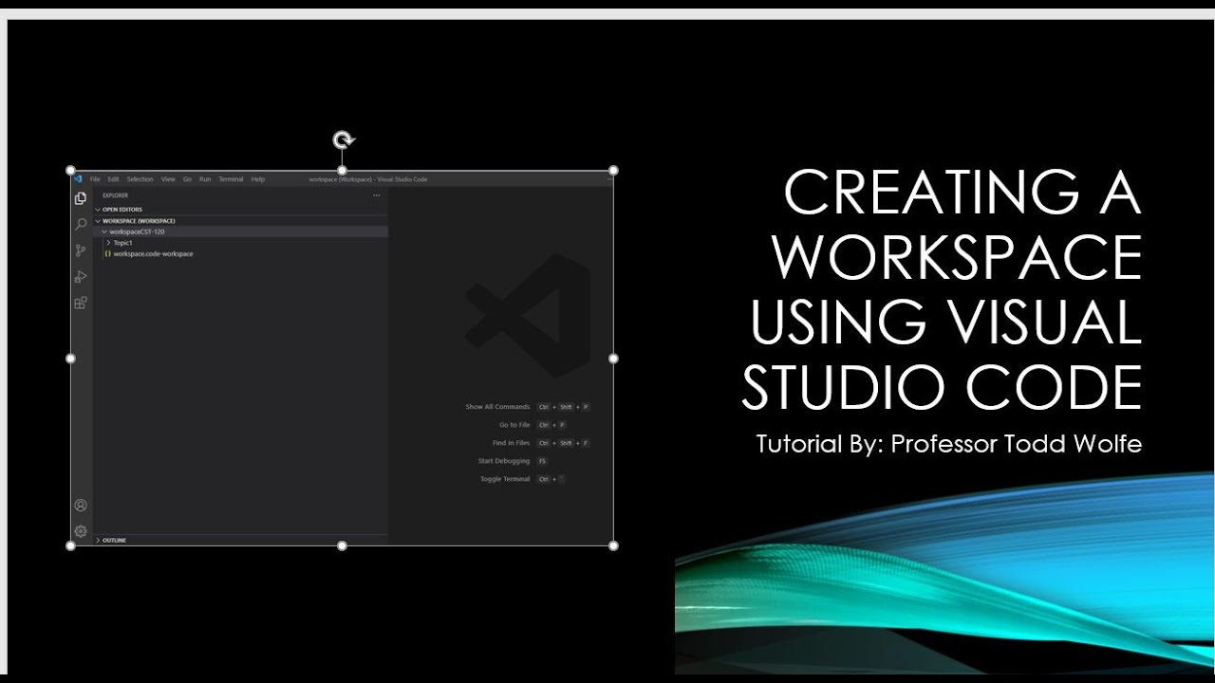Collapse the workspaceCST-120 folder

[104, 231]
